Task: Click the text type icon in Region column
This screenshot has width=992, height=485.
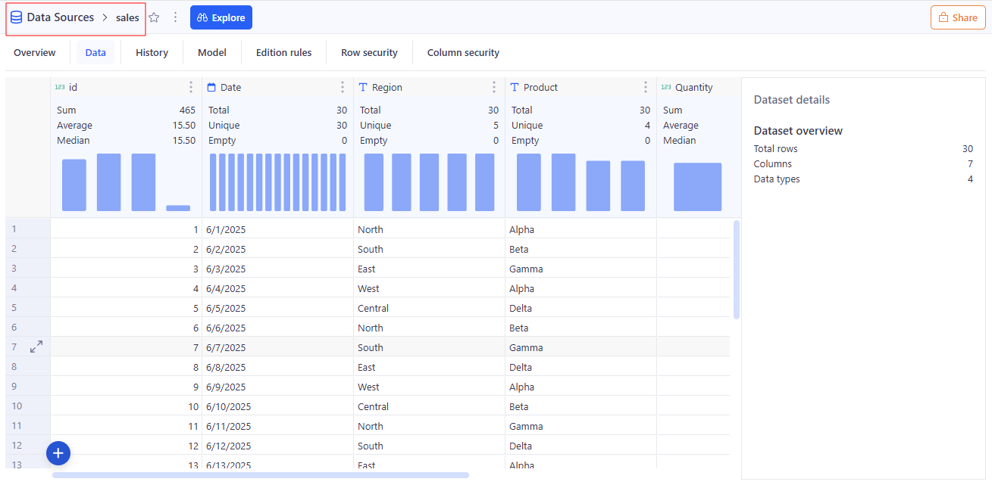Action: (363, 88)
